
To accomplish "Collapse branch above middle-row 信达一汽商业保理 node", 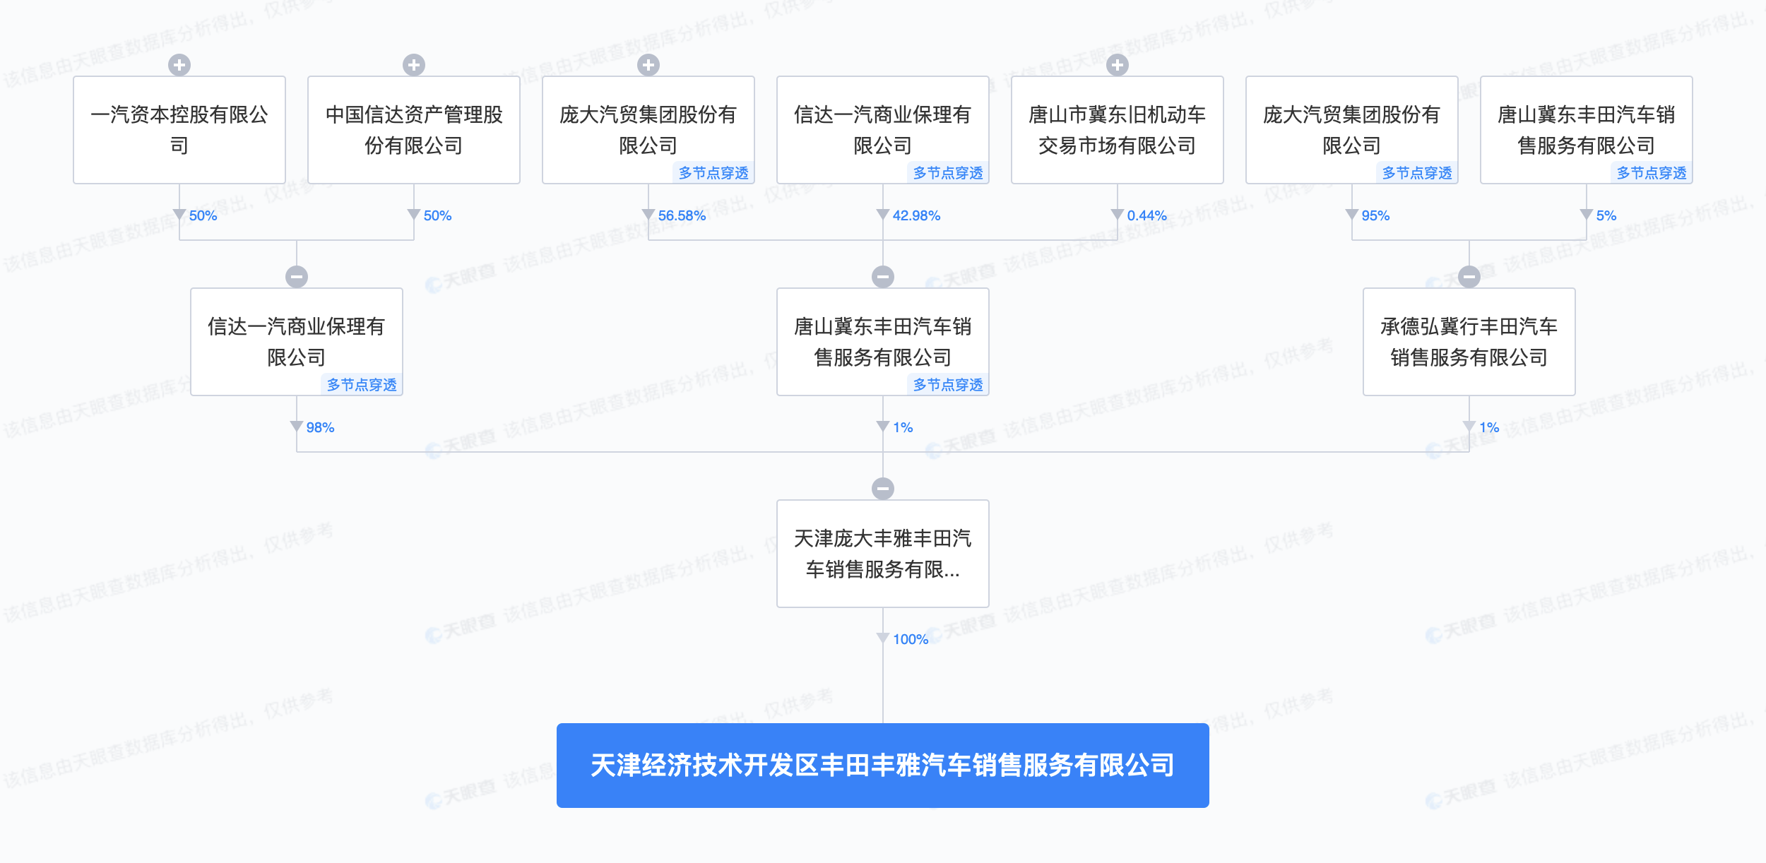I will (297, 277).
